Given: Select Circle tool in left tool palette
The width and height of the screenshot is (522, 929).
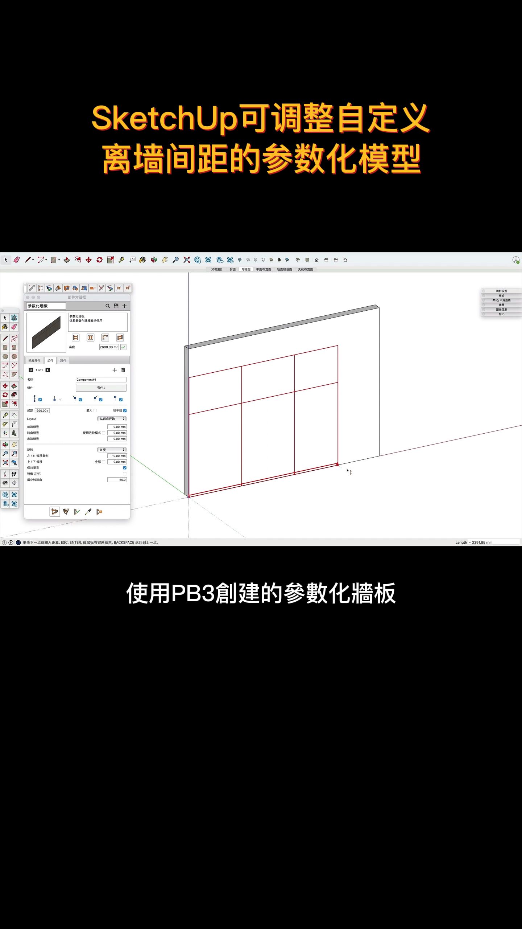Looking at the screenshot, I should 5,356.
